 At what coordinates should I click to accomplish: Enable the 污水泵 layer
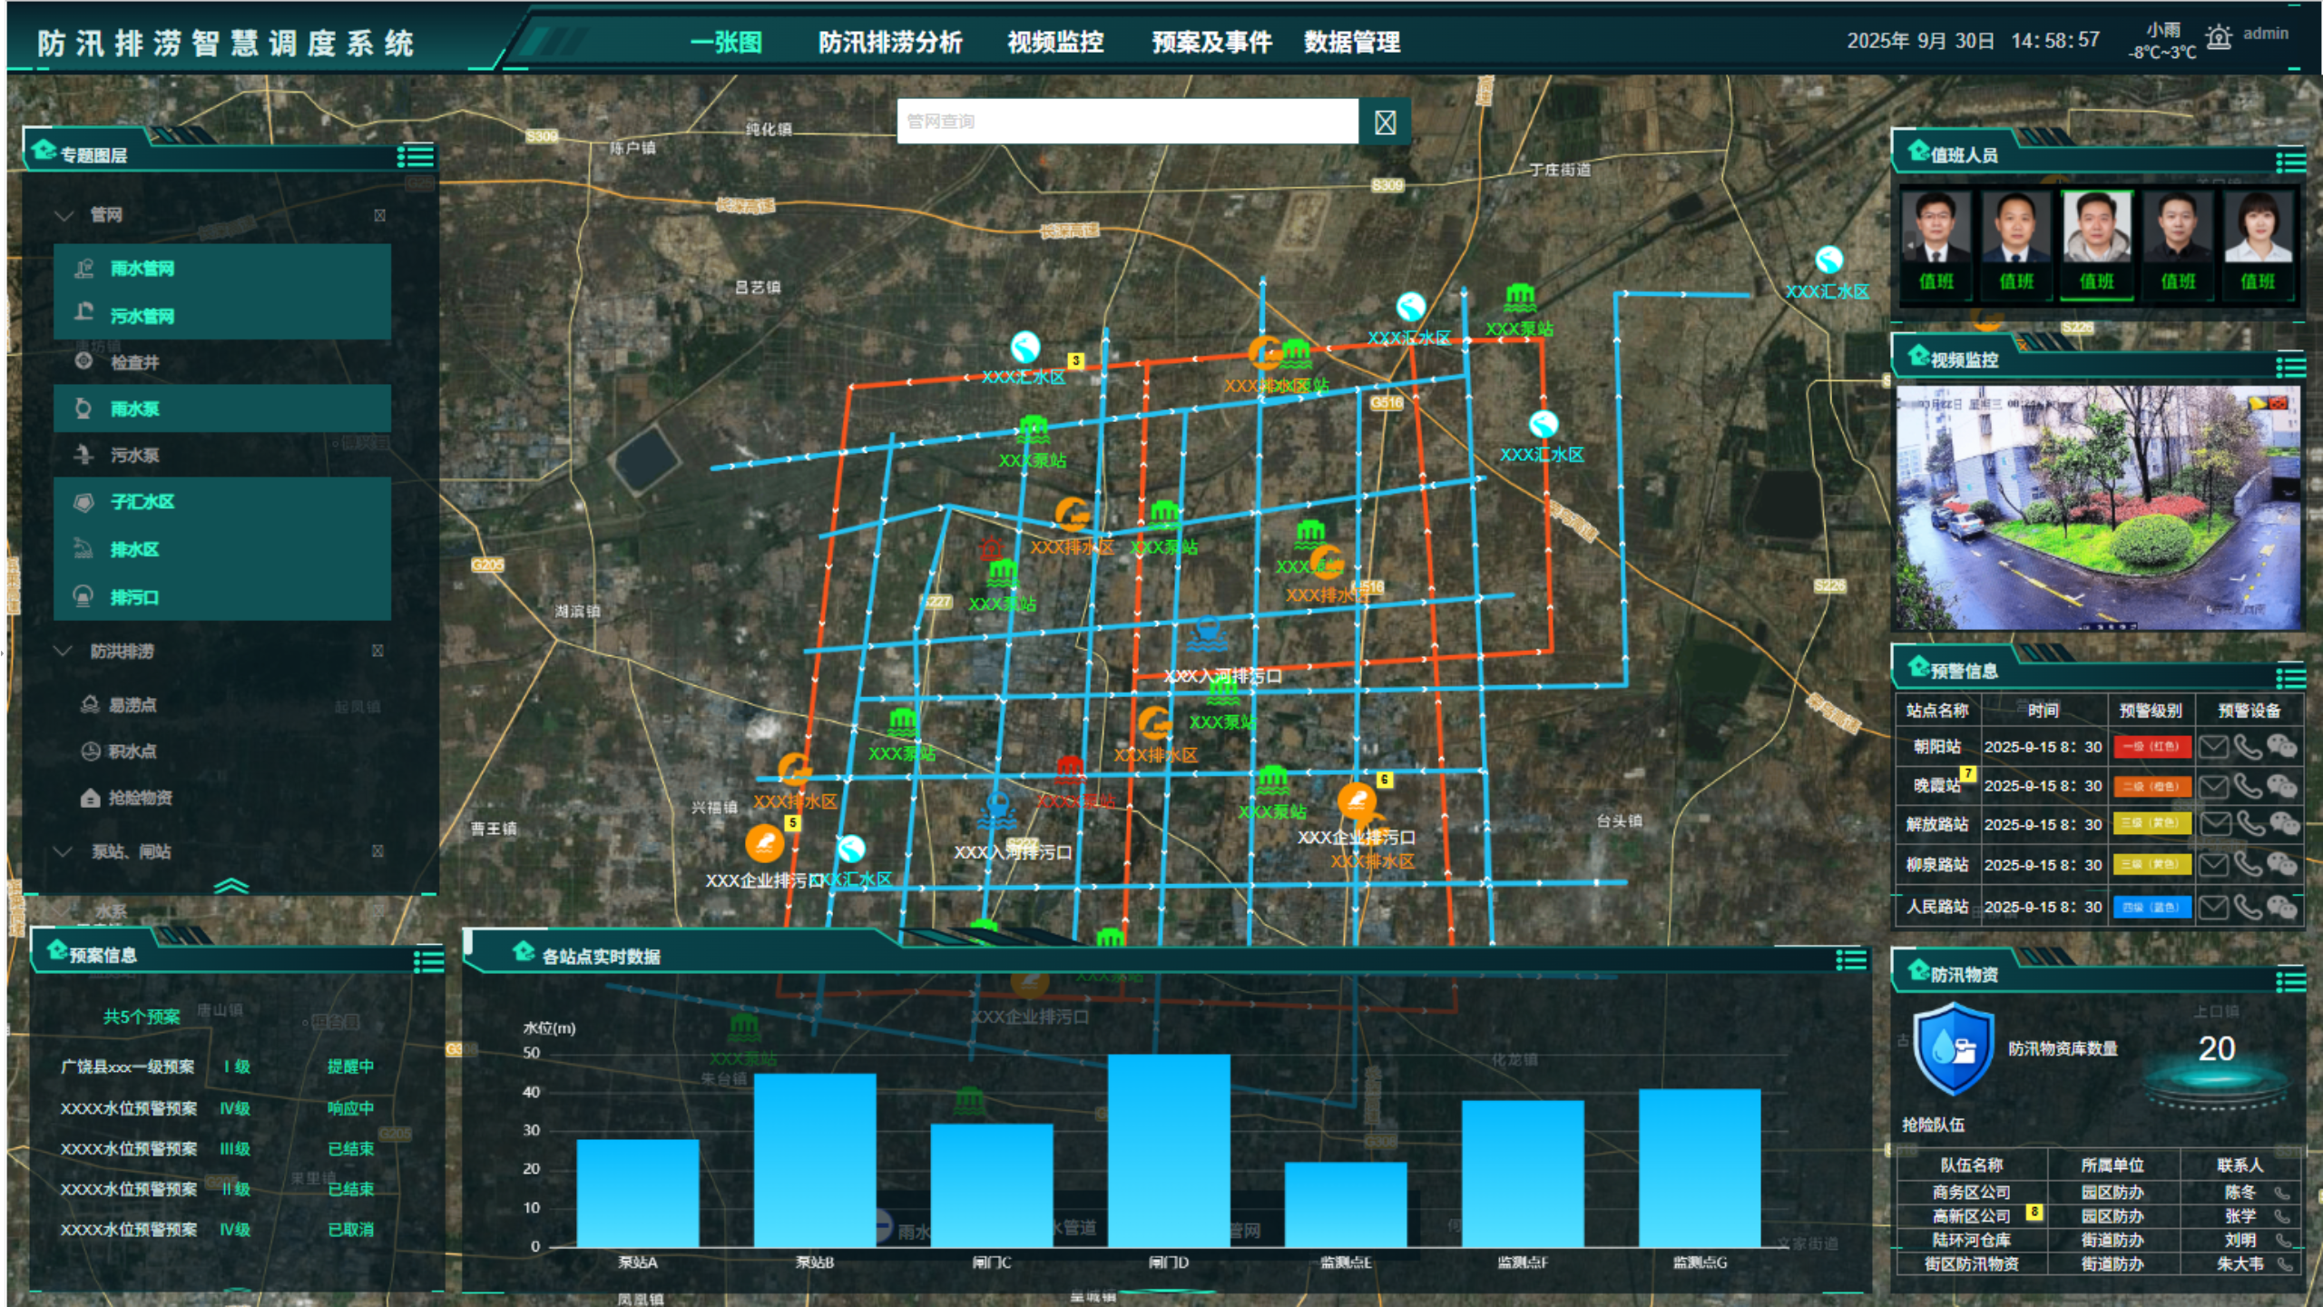(x=134, y=455)
